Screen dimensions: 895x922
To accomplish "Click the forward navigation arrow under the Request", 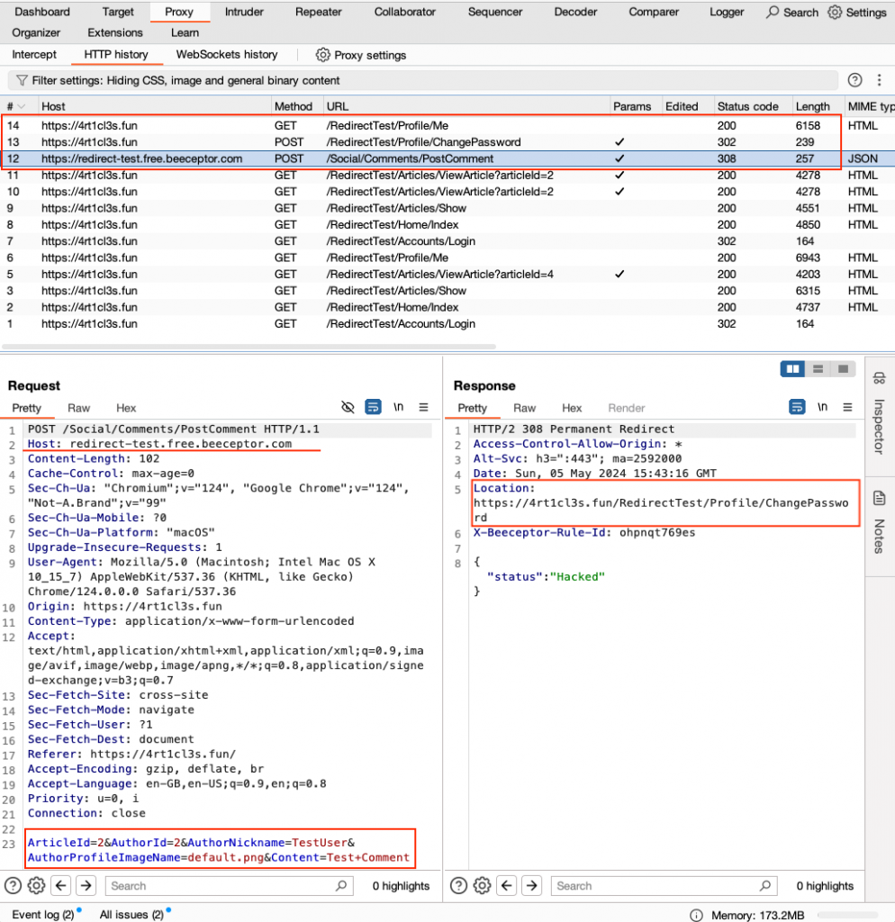I will pos(86,886).
